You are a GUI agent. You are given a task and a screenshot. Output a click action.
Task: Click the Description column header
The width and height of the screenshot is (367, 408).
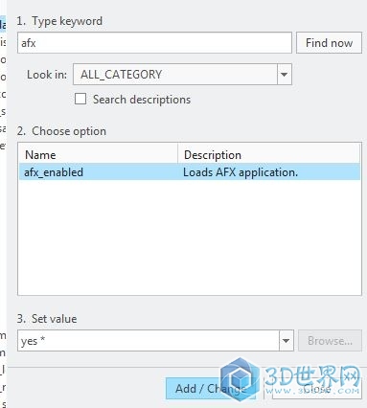268,155
